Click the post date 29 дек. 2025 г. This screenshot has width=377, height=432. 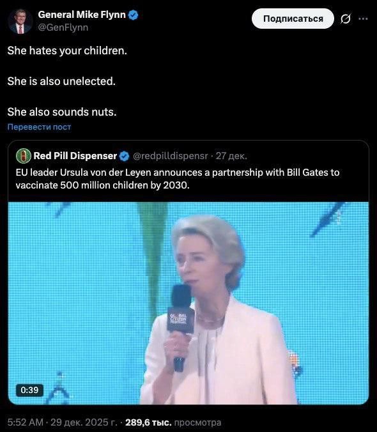point(84,422)
